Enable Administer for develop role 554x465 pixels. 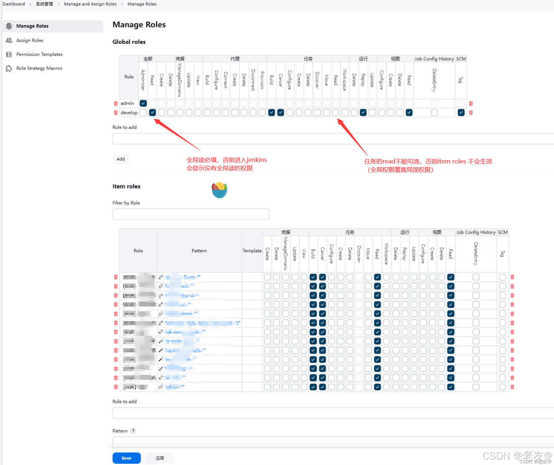143,113
